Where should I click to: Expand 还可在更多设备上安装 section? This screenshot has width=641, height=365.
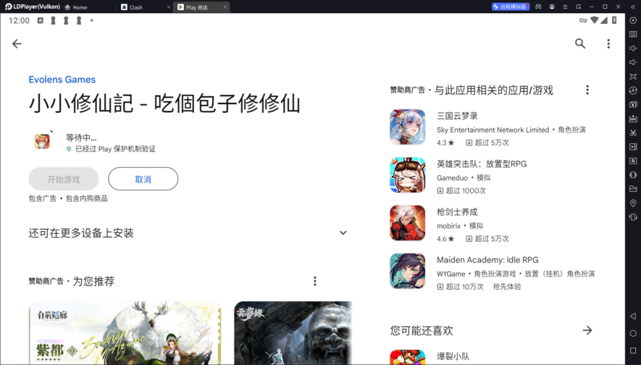pyautogui.click(x=343, y=233)
